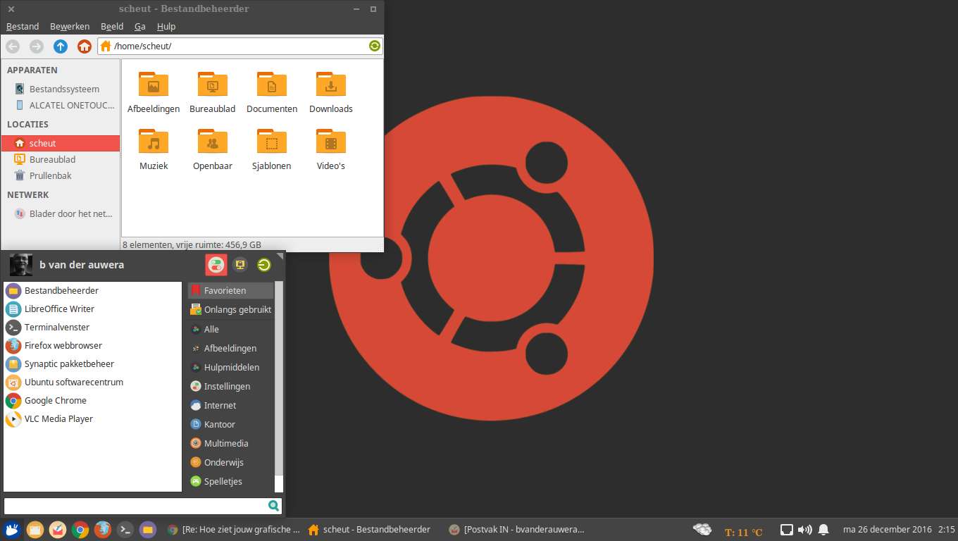
Task: Click the volume speaker icon in panel
Action: click(x=804, y=530)
